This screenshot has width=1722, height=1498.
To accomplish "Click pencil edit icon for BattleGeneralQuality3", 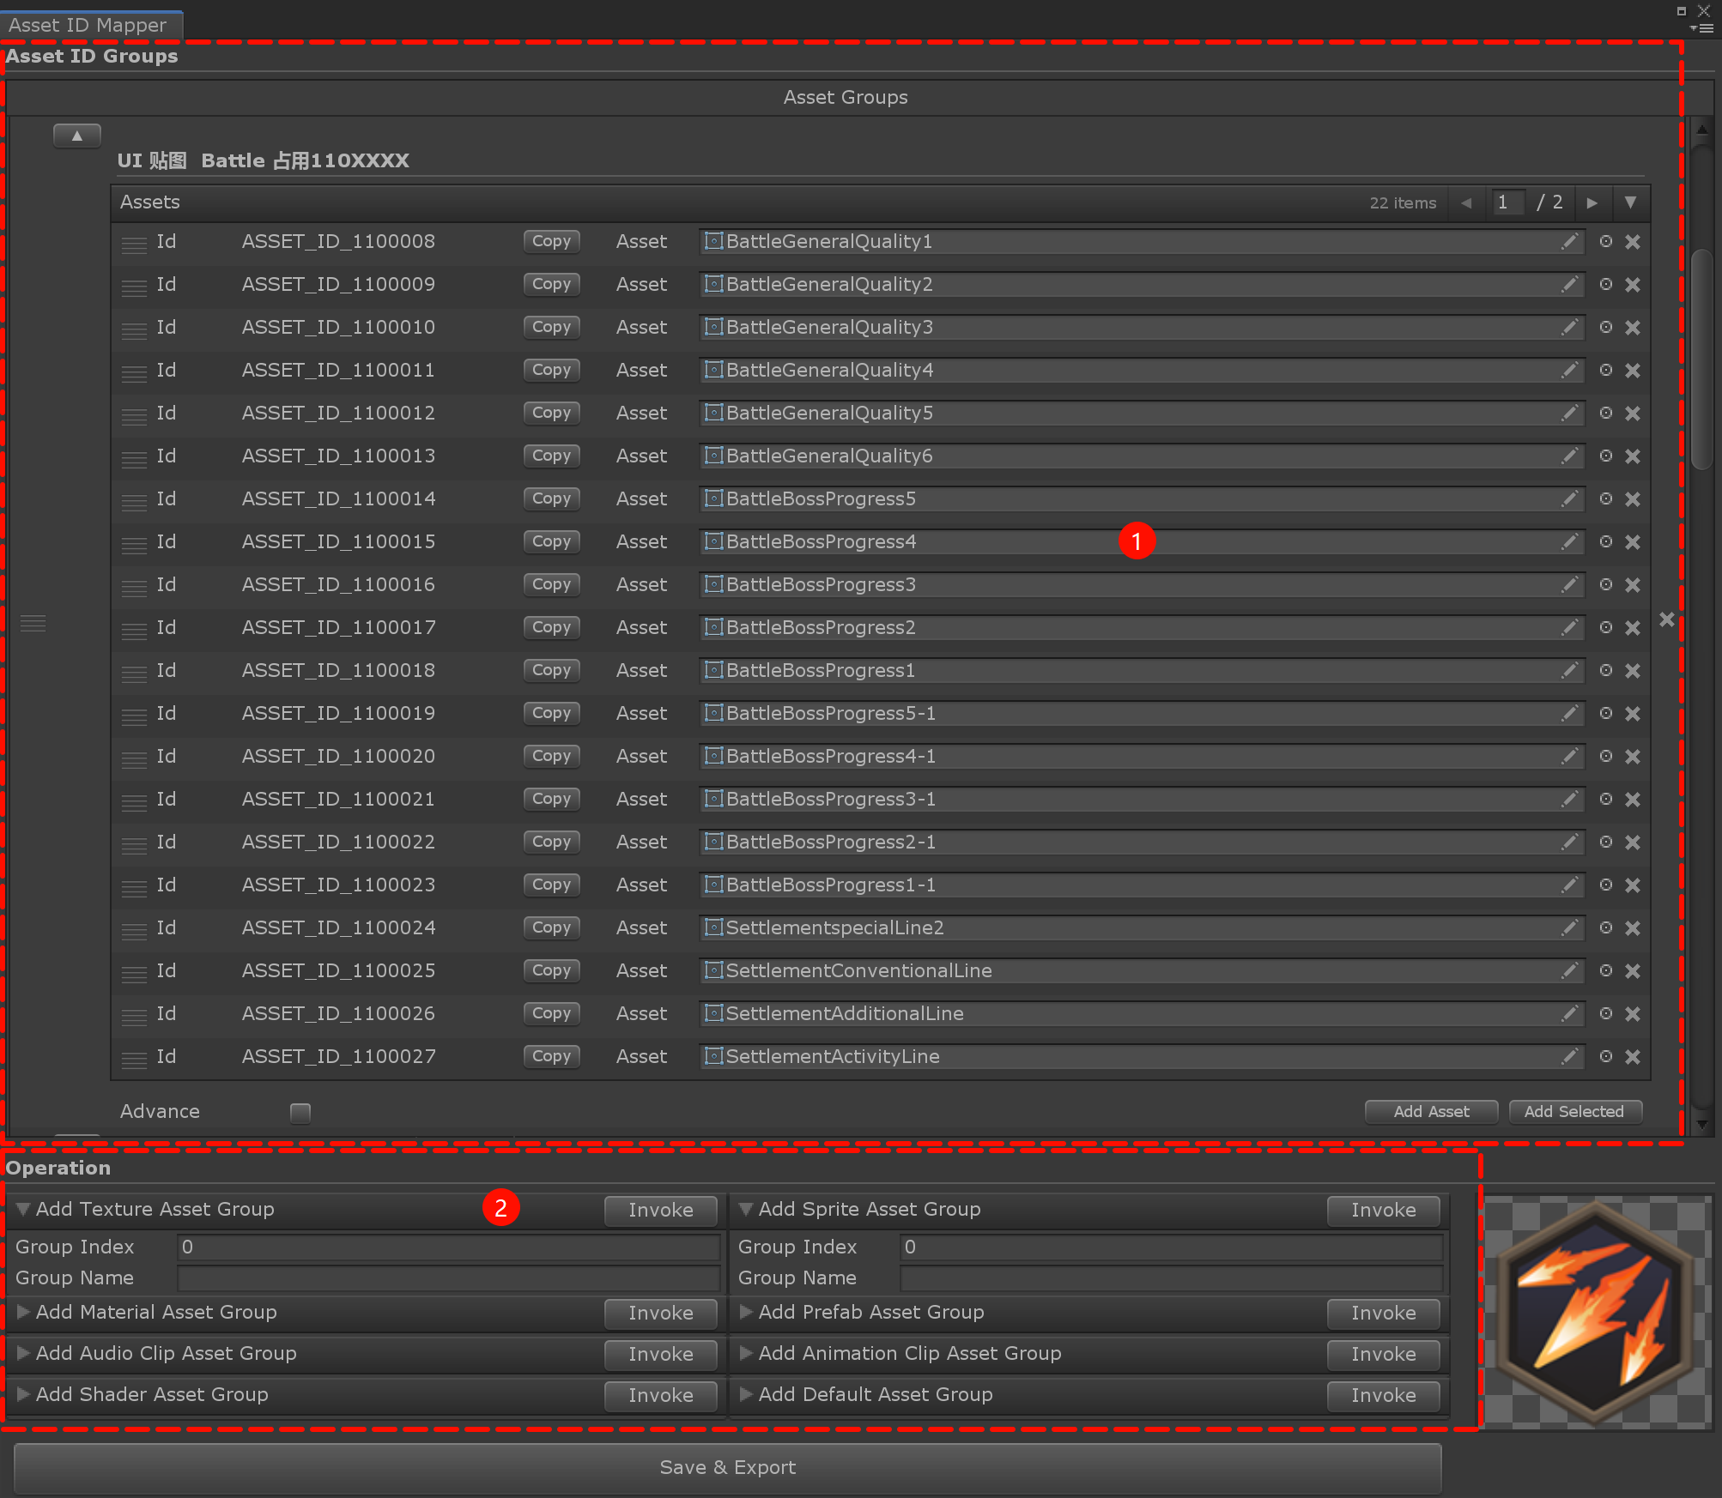I will point(1569,327).
